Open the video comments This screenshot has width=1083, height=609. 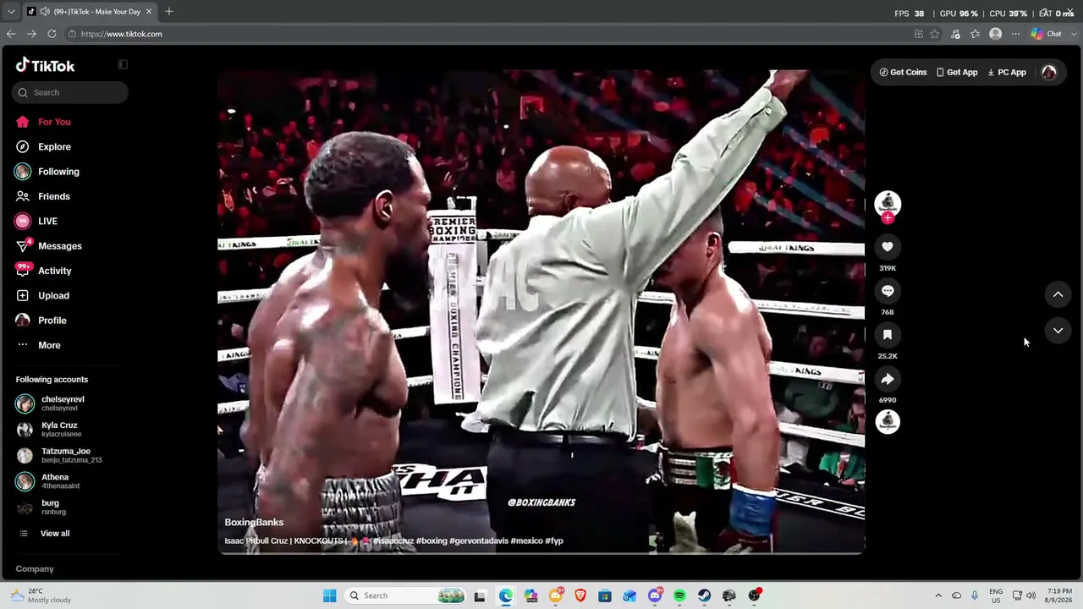coord(888,291)
